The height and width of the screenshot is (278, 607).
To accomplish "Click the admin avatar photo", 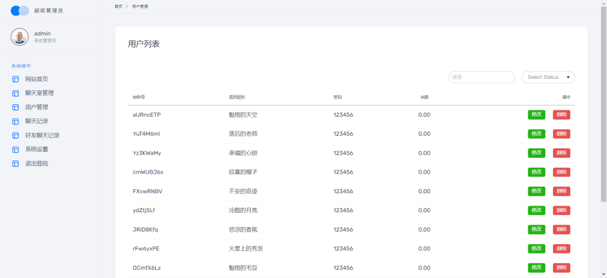I will pos(20,37).
